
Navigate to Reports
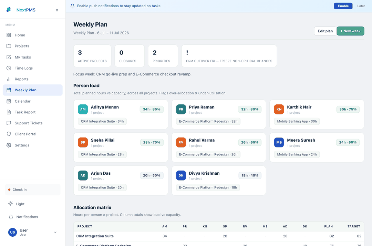click(x=32, y=79)
